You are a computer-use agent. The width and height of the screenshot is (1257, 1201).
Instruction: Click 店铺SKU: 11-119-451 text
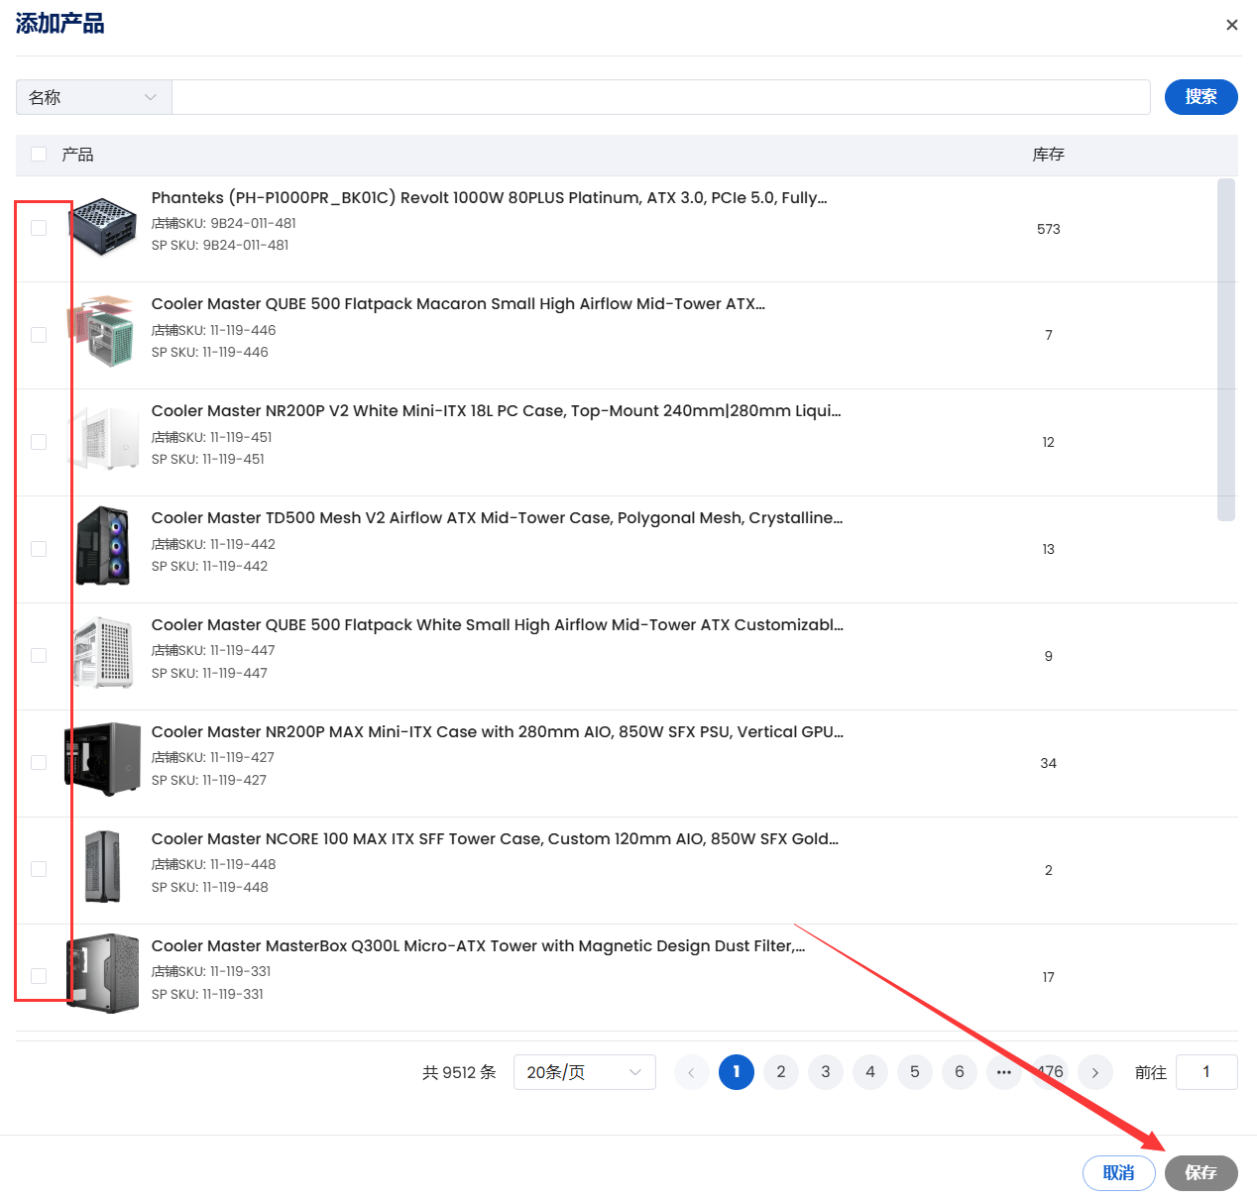(x=212, y=437)
